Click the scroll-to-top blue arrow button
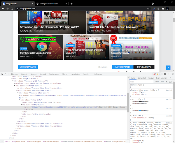175x143 pixels. coord(168,68)
